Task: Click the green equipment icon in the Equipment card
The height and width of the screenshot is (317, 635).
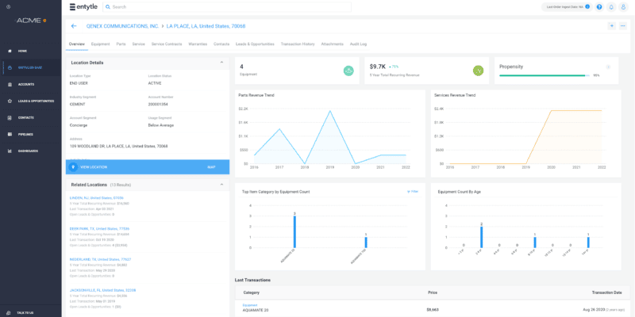Action: coord(348,71)
